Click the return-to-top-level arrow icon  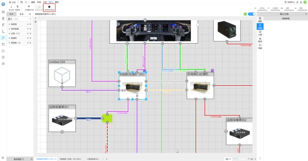17,8
